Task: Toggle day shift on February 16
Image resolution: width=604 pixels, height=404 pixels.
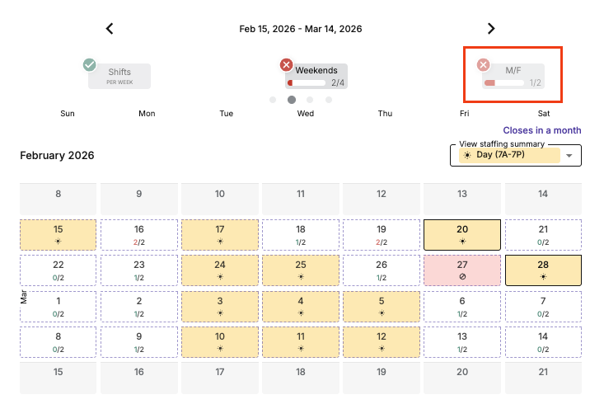Action: pos(139,234)
